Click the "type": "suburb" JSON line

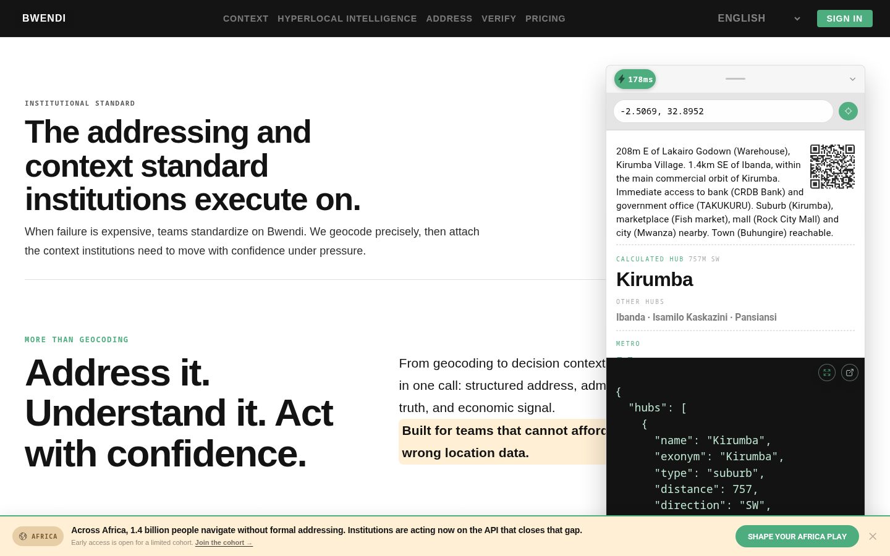click(x=710, y=473)
